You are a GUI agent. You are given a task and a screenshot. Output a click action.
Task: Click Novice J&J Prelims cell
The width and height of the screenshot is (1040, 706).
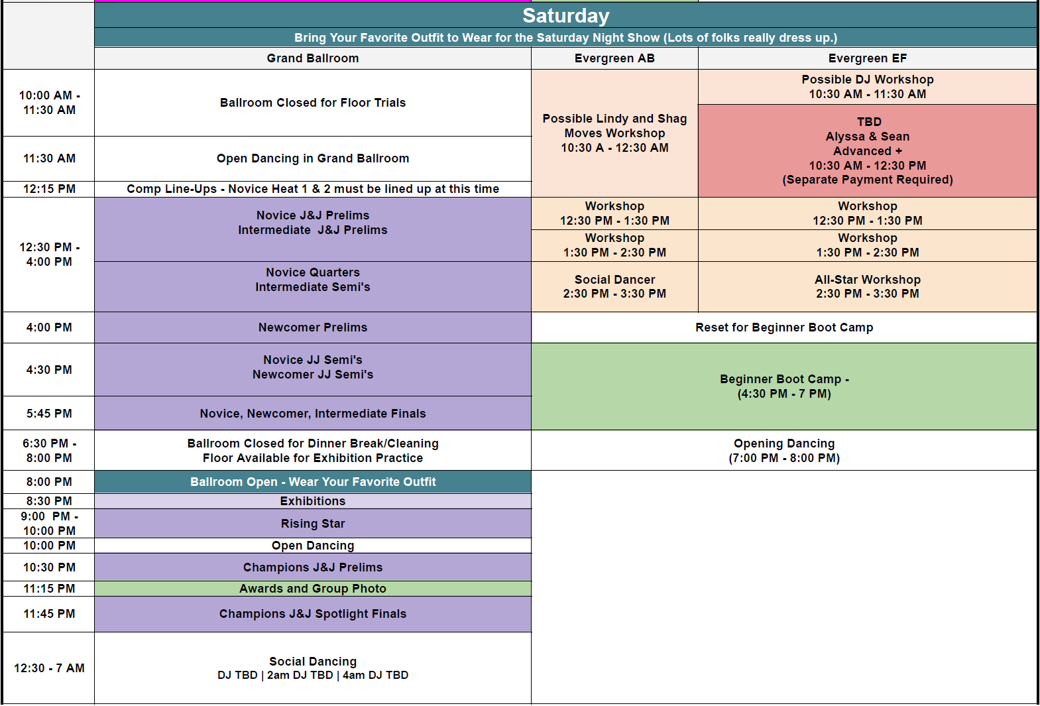(x=313, y=229)
